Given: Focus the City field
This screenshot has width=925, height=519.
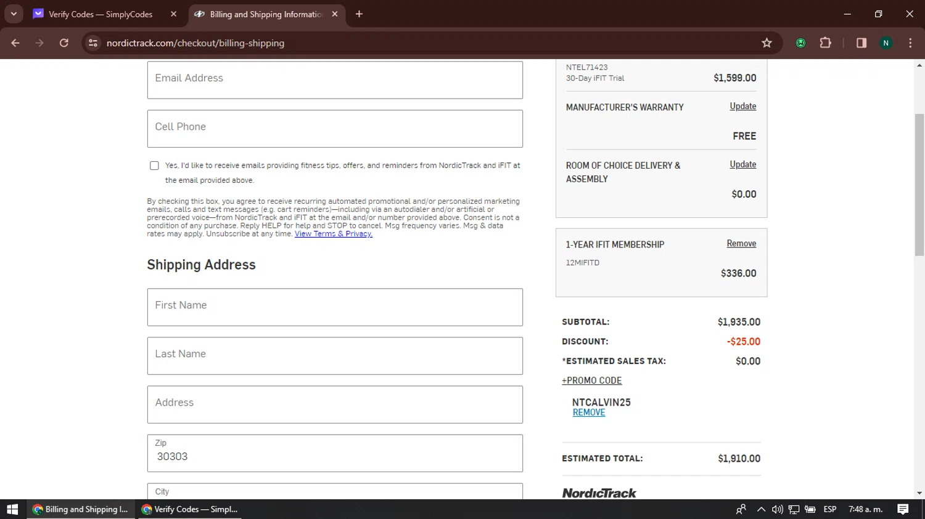Looking at the screenshot, I should coord(335,491).
